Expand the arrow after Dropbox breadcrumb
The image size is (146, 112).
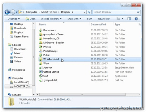click(x=73, y=12)
